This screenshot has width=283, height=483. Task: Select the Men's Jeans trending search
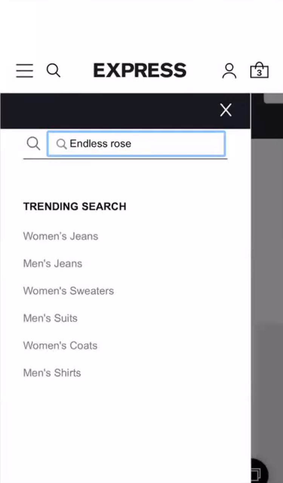pos(52,264)
